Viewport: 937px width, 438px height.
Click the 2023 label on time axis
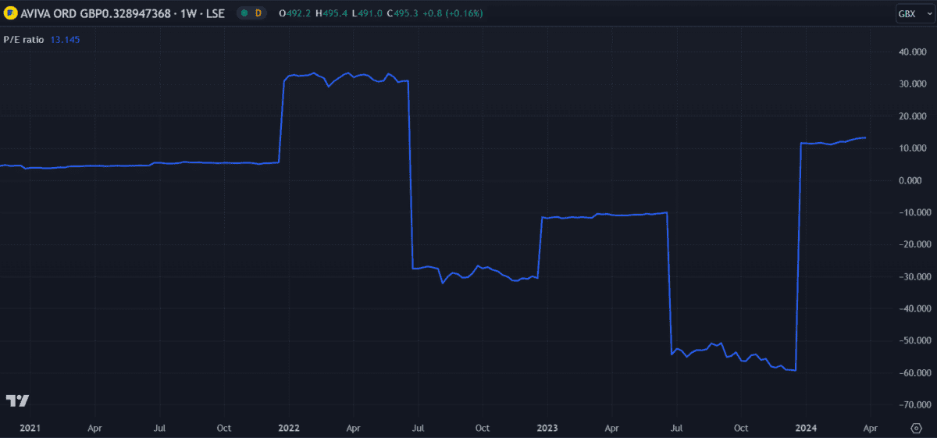[x=547, y=428]
